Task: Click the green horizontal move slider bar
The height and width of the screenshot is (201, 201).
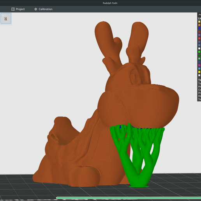Action: click(x=129, y=198)
